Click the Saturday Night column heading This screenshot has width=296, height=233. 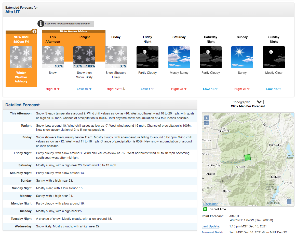coord(211,39)
